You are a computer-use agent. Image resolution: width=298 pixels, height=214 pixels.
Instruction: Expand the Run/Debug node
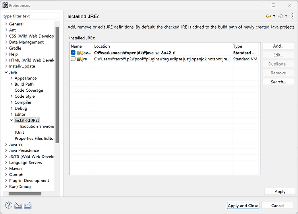click(x=6, y=187)
